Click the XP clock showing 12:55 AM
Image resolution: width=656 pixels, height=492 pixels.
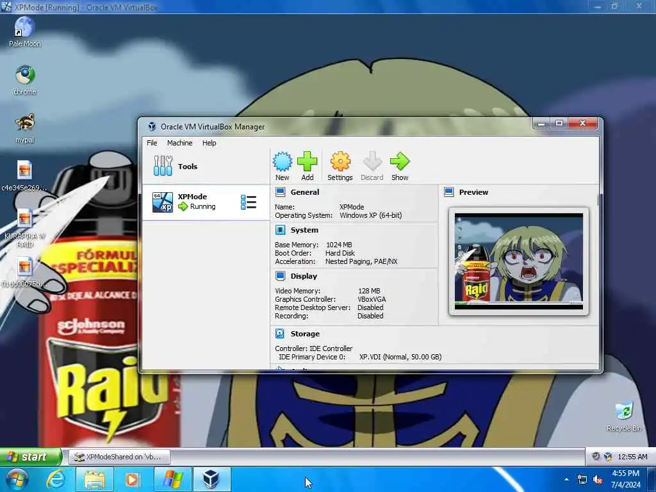click(x=632, y=457)
